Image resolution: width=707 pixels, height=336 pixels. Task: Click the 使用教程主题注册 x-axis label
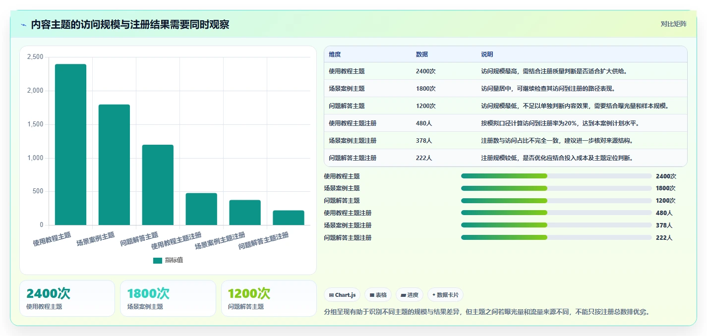176,240
